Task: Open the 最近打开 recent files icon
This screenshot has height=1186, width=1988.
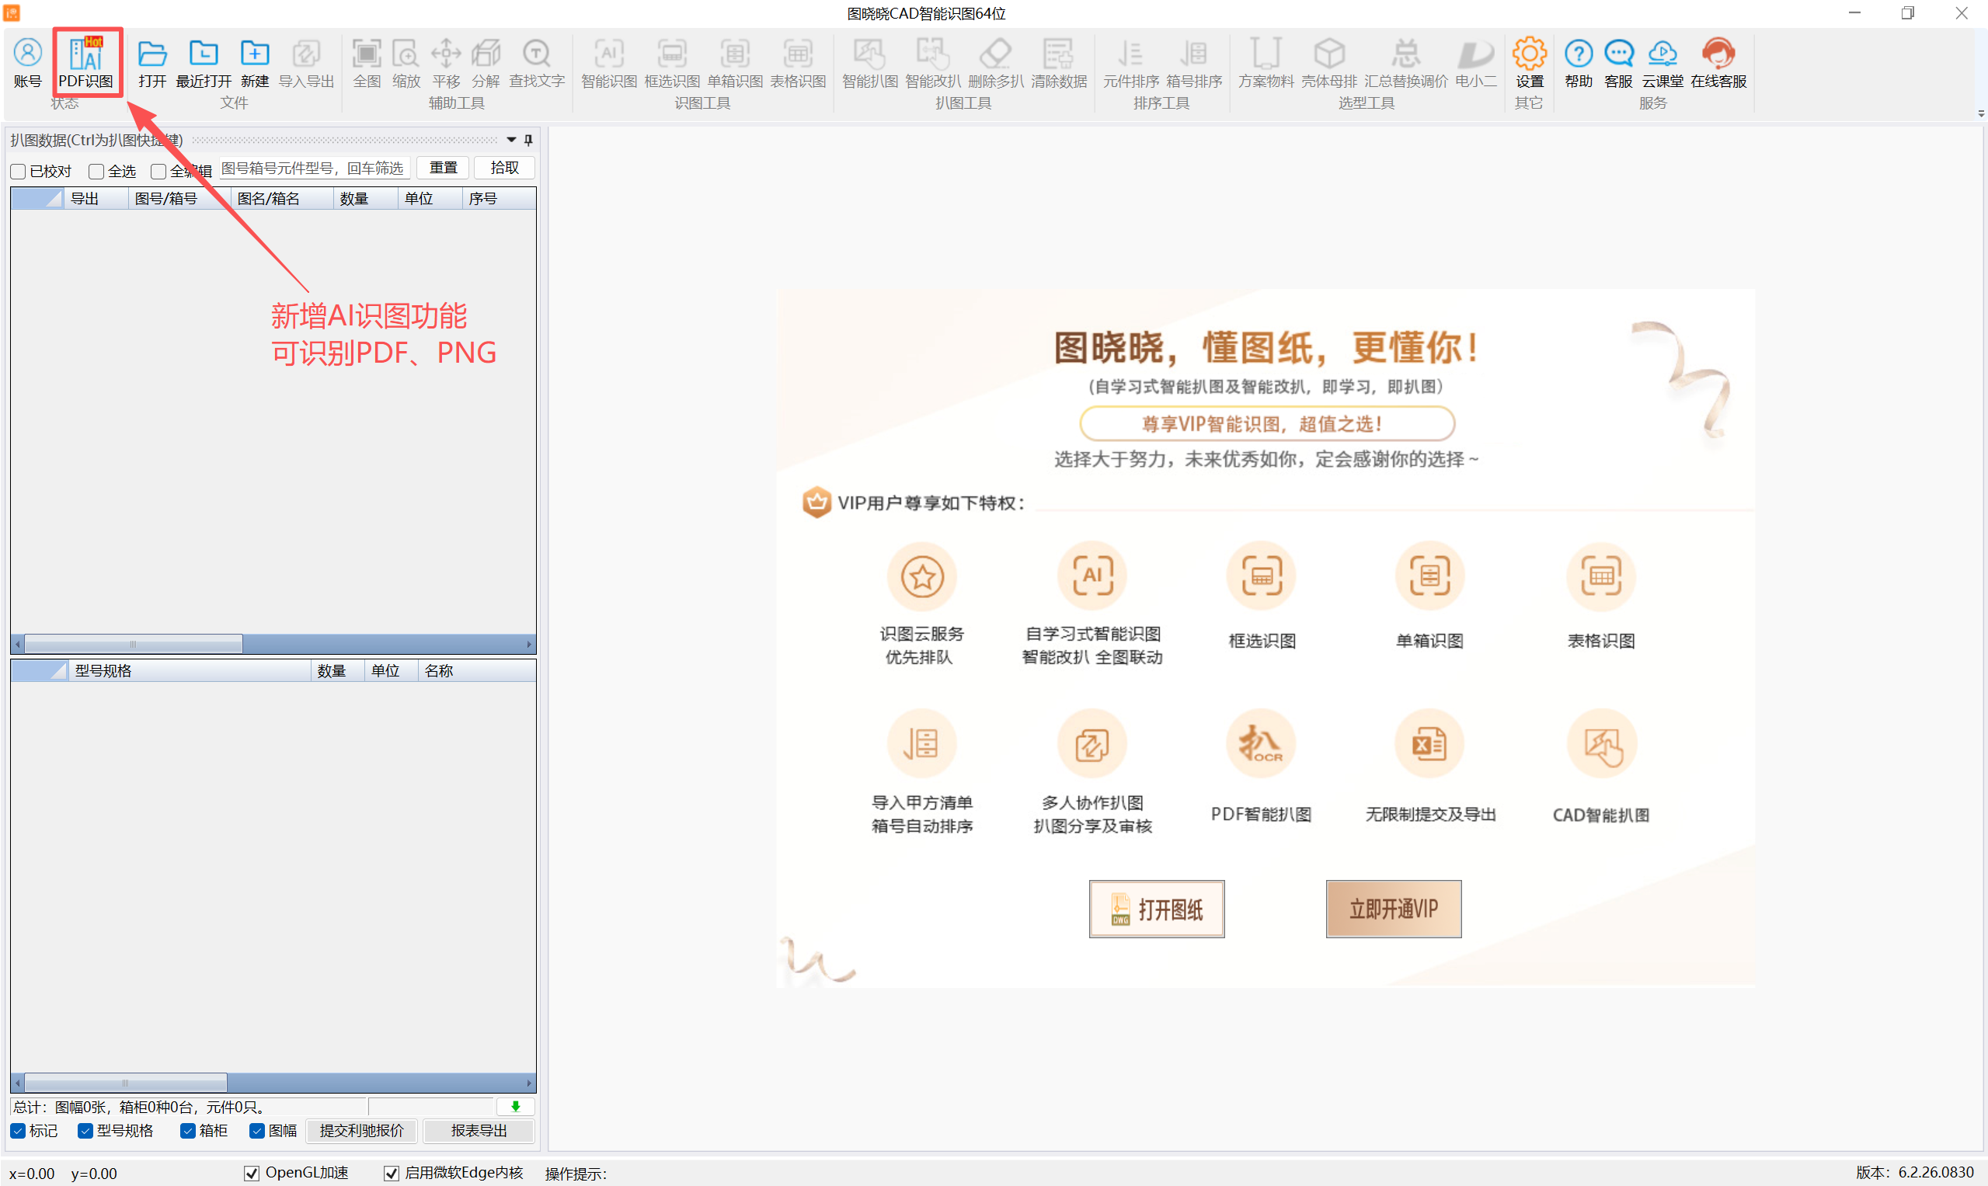Action: tap(203, 62)
